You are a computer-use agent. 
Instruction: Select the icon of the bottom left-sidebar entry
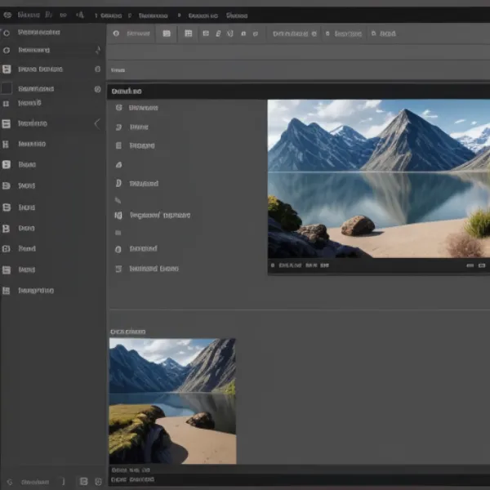[x=7, y=291]
